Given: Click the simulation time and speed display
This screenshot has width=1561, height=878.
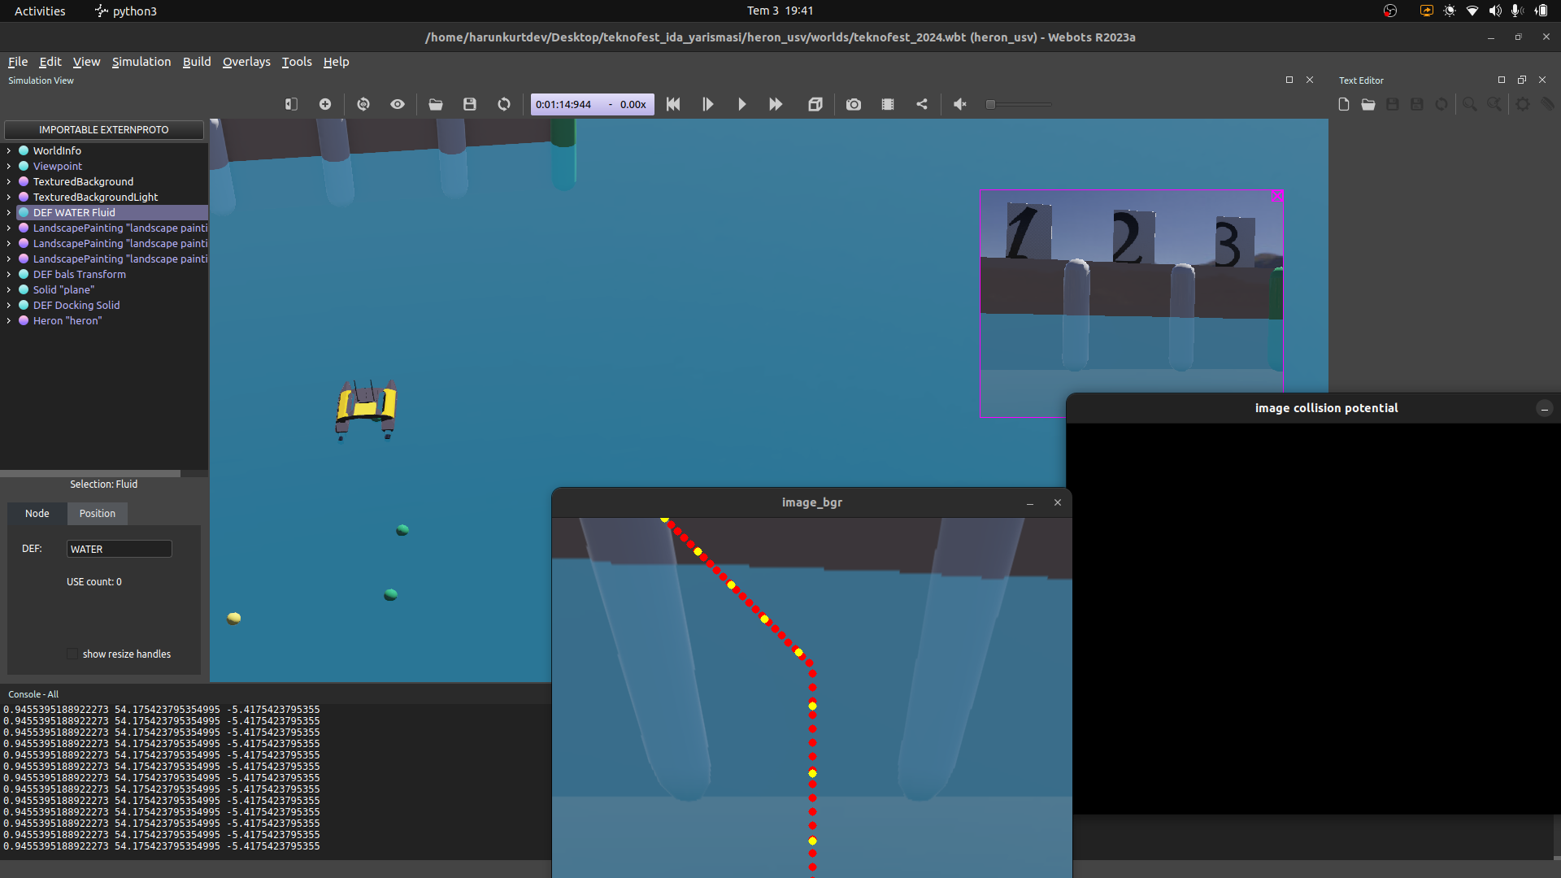Looking at the screenshot, I should click(593, 104).
